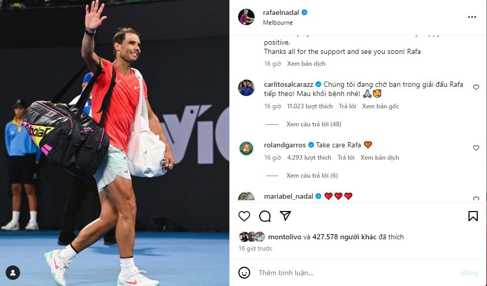Click tagged people icon on photo

(x=13, y=273)
